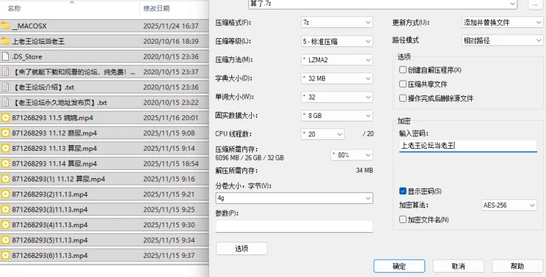The image size is (546, 277).
Task: Click into the 输入密码 text field
Action: [468, 145]
